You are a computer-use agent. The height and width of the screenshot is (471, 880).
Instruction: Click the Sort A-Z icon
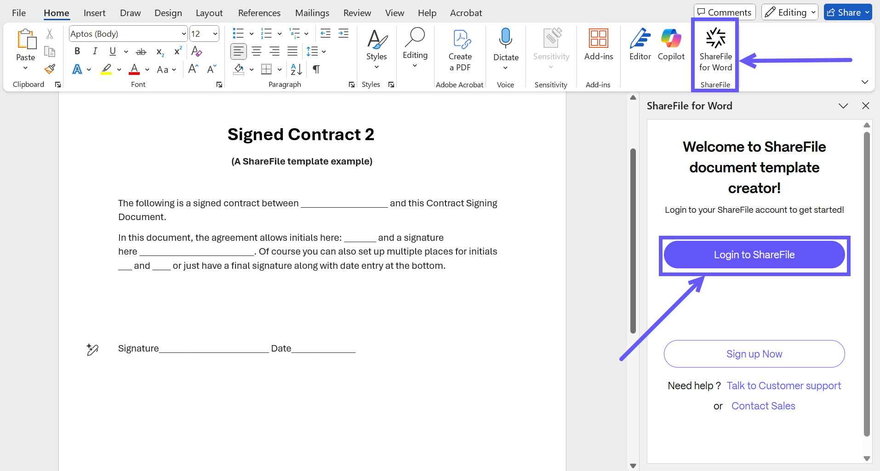(x=297, y=69)
